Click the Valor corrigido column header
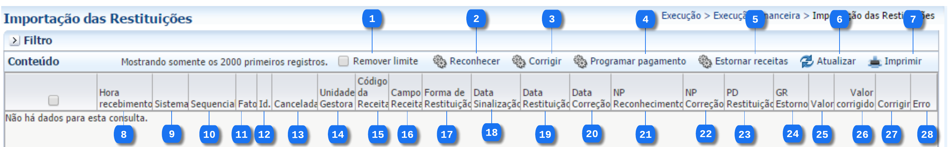948x147 pixels. 855,98
